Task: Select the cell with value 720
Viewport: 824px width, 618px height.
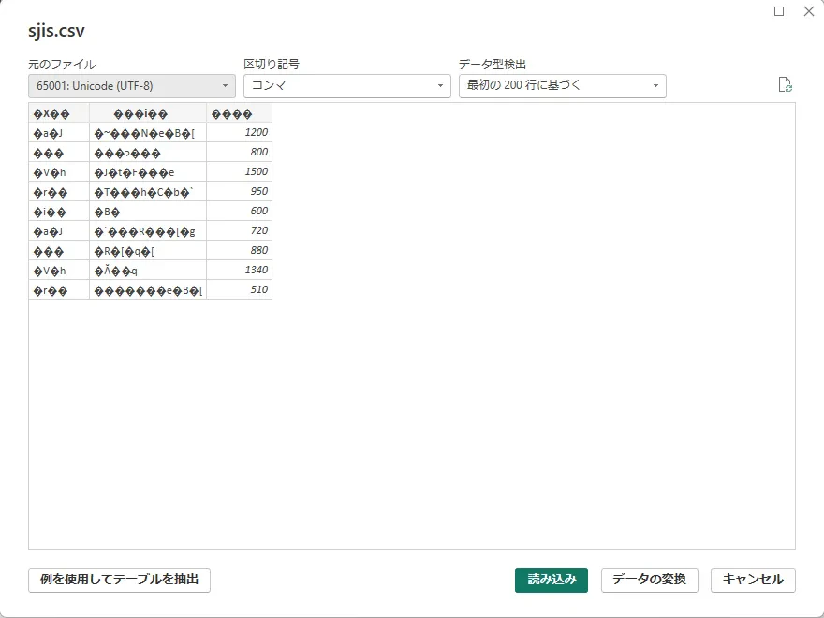Action: 239,230
